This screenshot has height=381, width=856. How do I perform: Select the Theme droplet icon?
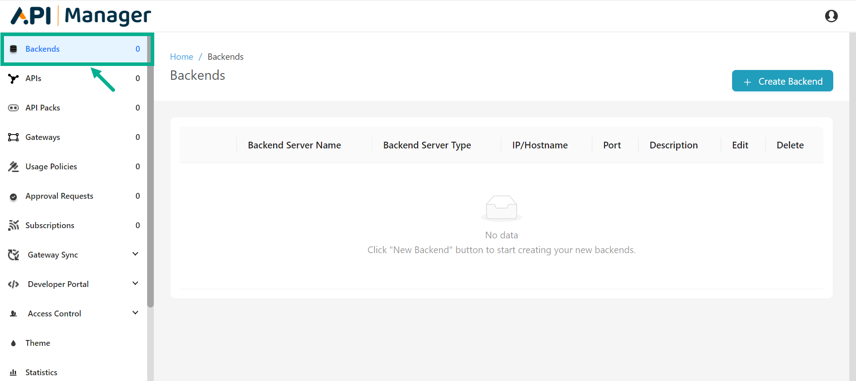click(x=13, y=343)
